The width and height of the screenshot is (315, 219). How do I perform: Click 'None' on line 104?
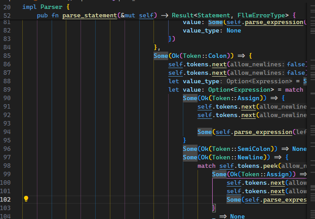(x=238, y=216)
